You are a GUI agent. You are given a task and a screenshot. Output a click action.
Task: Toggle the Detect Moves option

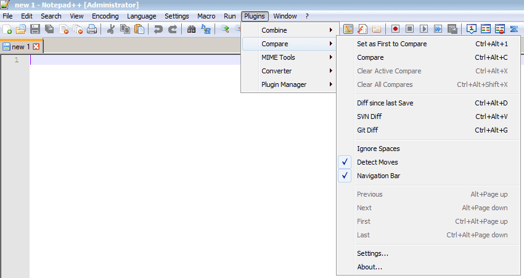[428, 162]
